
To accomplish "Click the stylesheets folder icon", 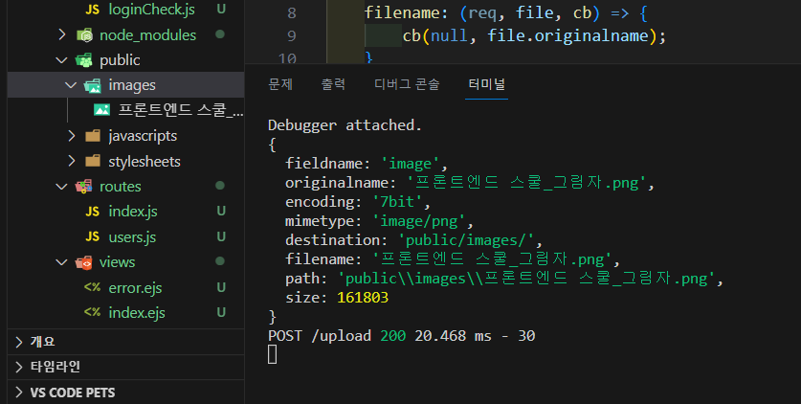I will coord(93,162).
